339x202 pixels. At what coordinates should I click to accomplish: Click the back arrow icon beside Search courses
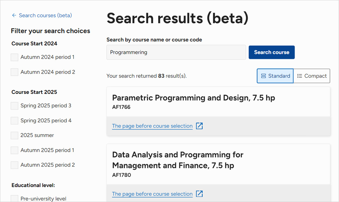[x=14, y=16]
